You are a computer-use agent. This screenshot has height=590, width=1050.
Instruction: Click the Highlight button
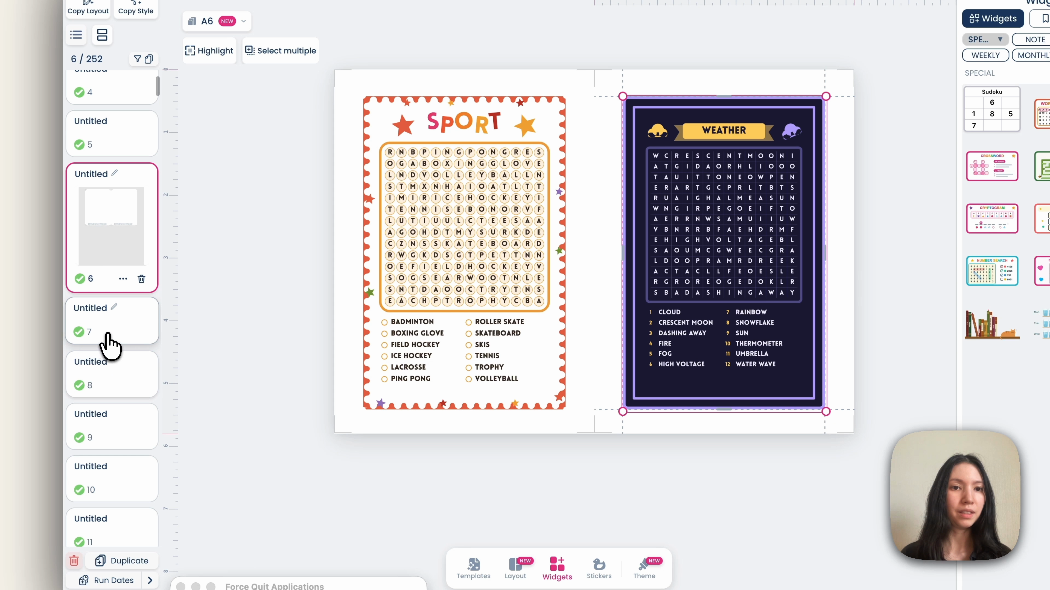click(209, 51)
